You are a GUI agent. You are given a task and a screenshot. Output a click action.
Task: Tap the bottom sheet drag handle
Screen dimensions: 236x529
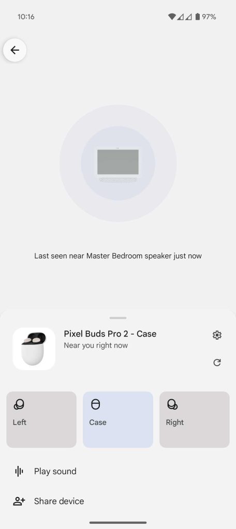coord(118,318)
